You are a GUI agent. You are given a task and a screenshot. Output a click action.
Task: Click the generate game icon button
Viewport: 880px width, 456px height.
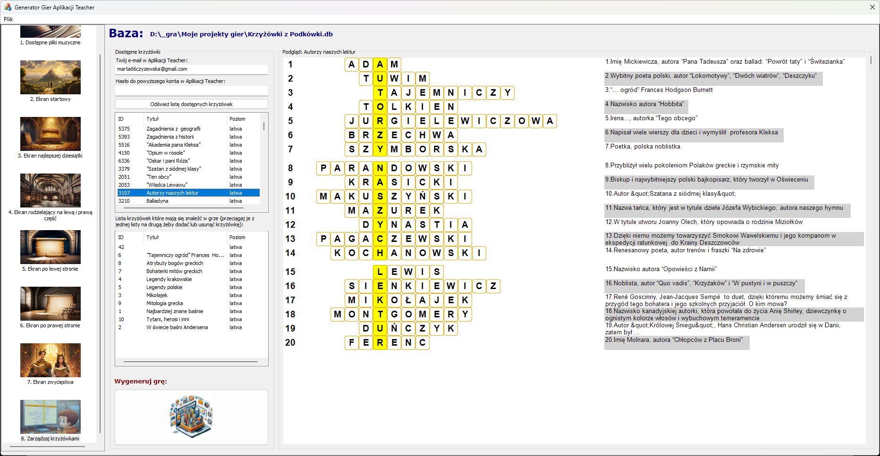(191, 417)
